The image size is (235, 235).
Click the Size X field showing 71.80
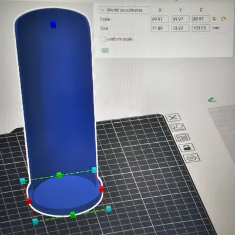pos(160,28)
